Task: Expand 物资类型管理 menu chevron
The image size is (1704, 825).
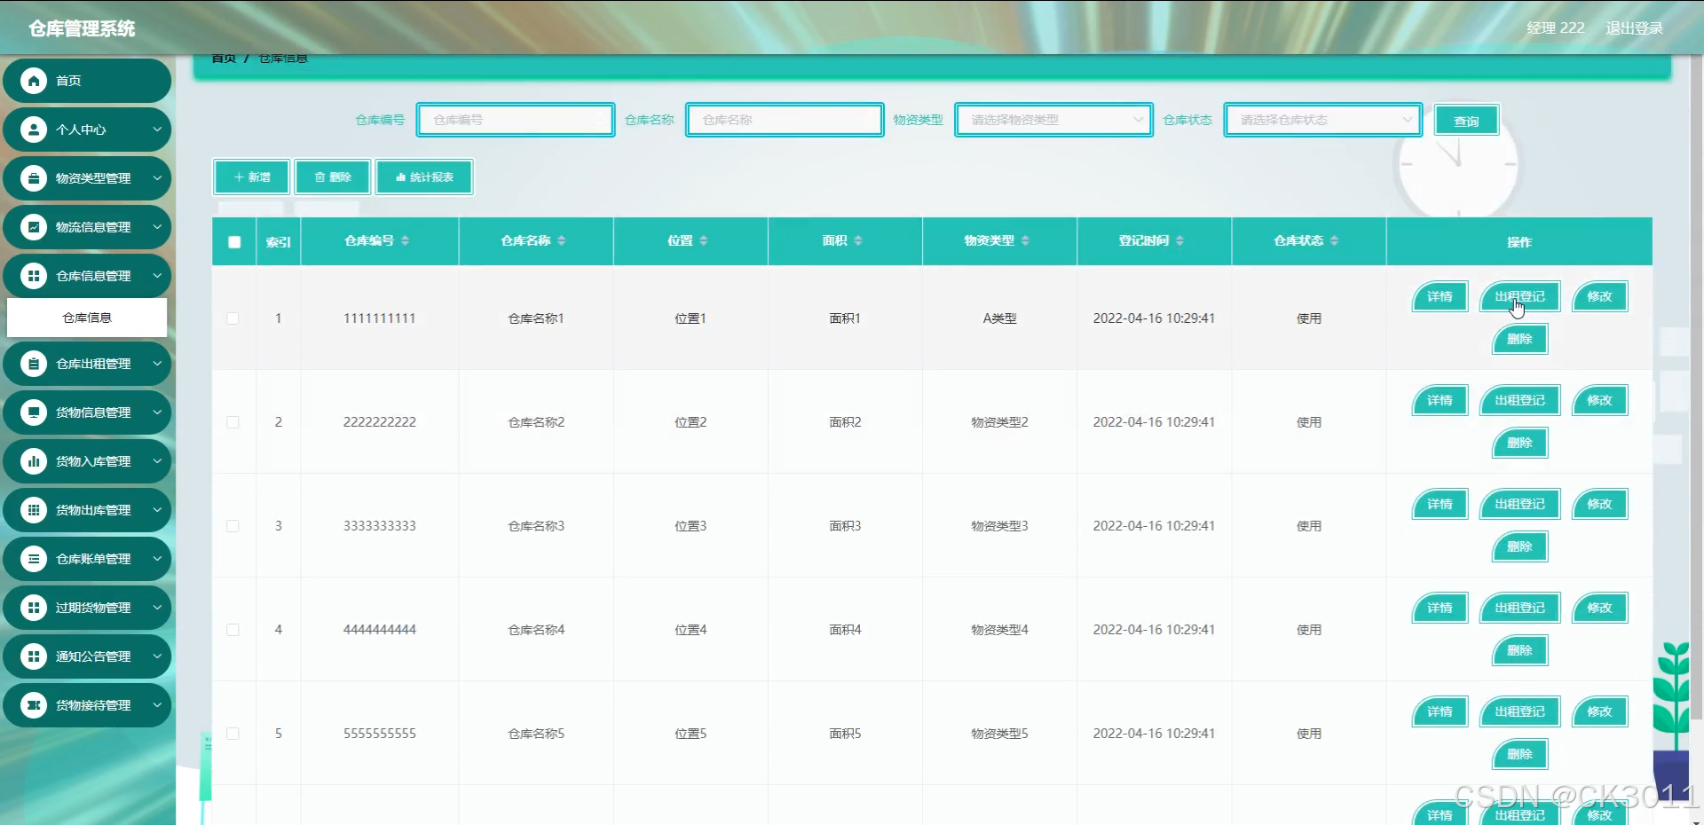Action: [x=157, y=178]
